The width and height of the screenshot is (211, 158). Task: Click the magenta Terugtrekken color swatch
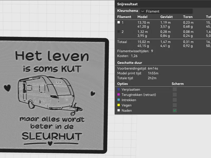[118, 95]
